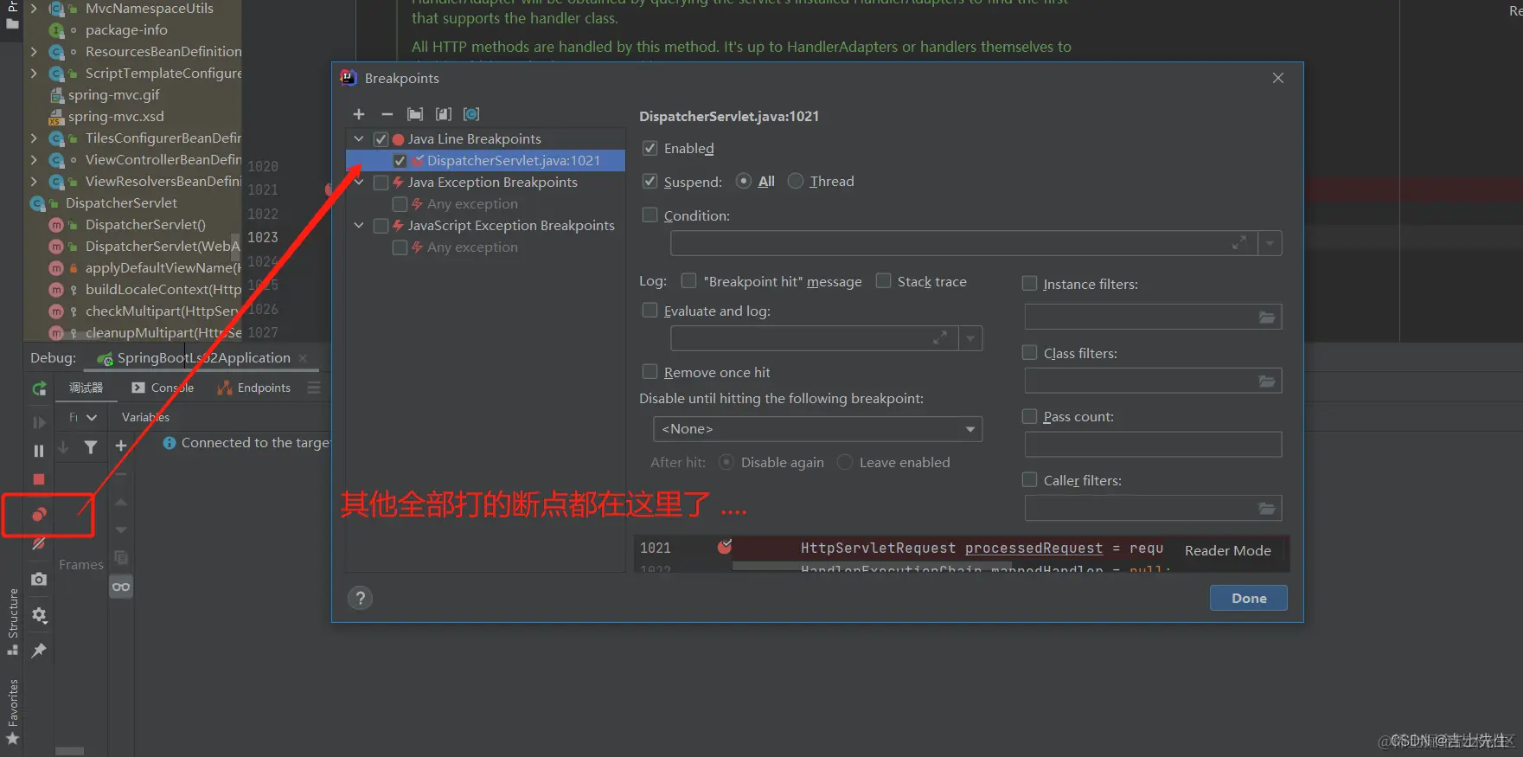This screenshot has width=1523, height=757.
Task: Group breakpoints by class icon
Action: click(471, 114)
